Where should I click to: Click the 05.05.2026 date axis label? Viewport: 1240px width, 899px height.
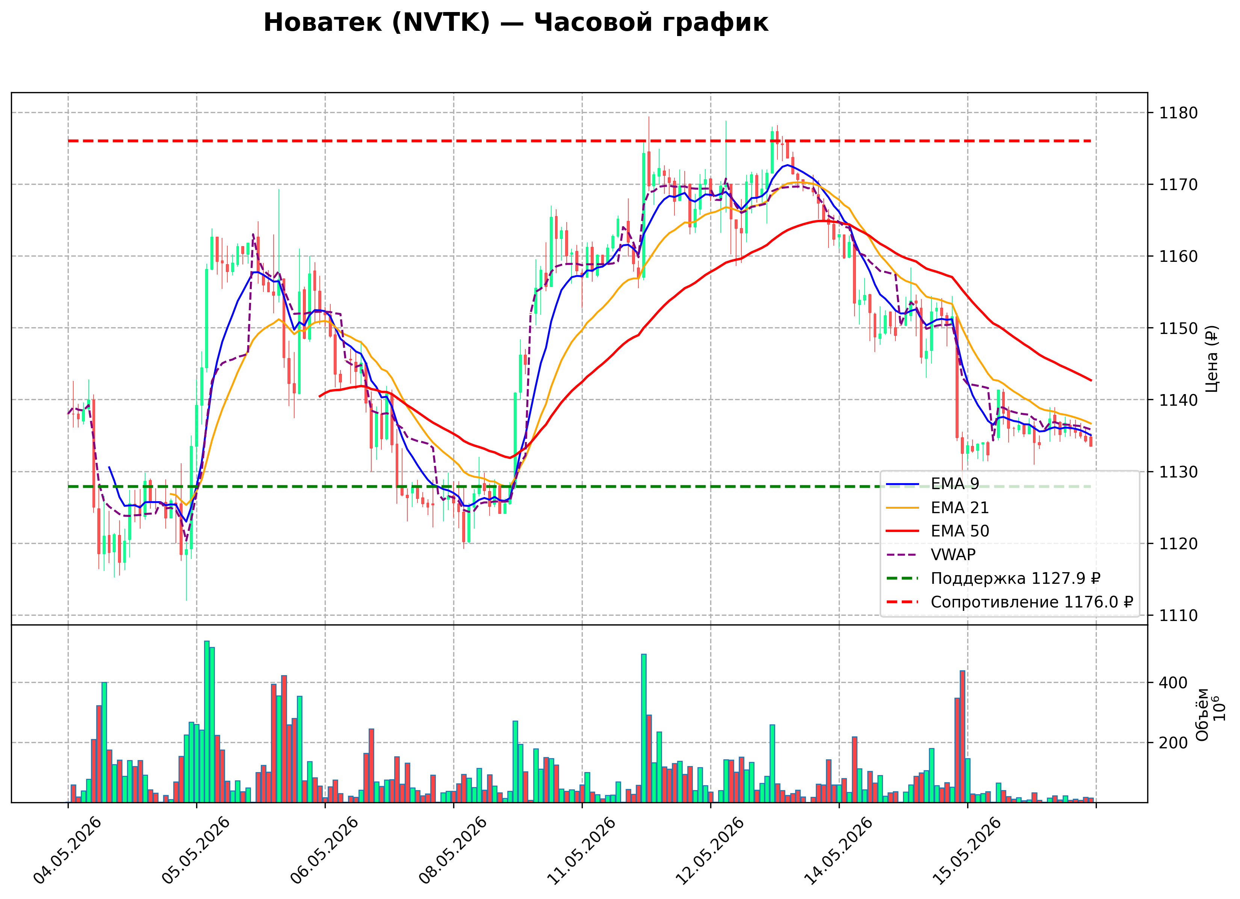click(x=196, y=851)
